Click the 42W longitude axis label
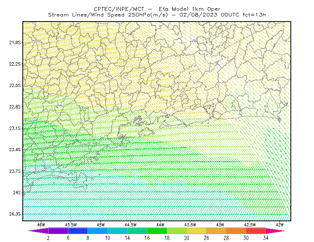The height and width of the screenshot is (242, 314). coord(279,225)
